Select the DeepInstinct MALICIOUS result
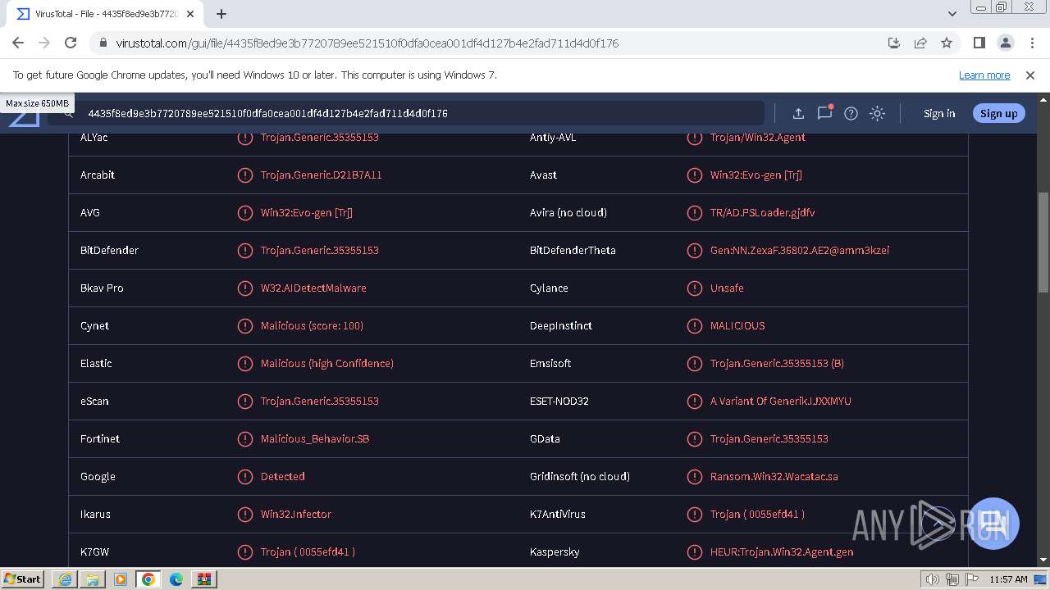This screenshot has height=590, width=1050. coord(737,325)
